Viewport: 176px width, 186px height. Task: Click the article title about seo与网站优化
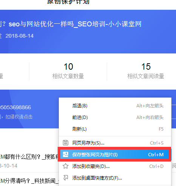(x=71, y=24)
